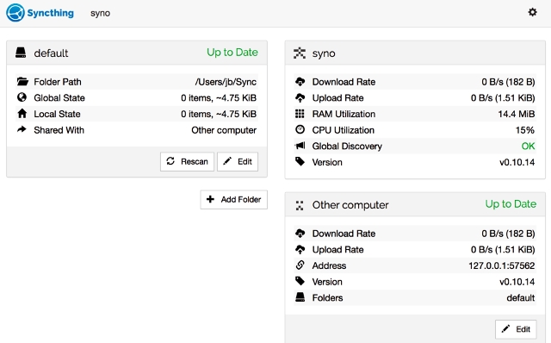Click the default folder drive icon
The image size is (551, 343).
[x=21, y=53]
